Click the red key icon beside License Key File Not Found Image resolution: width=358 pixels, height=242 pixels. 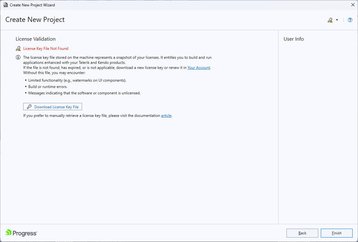[x=18, y=48]
